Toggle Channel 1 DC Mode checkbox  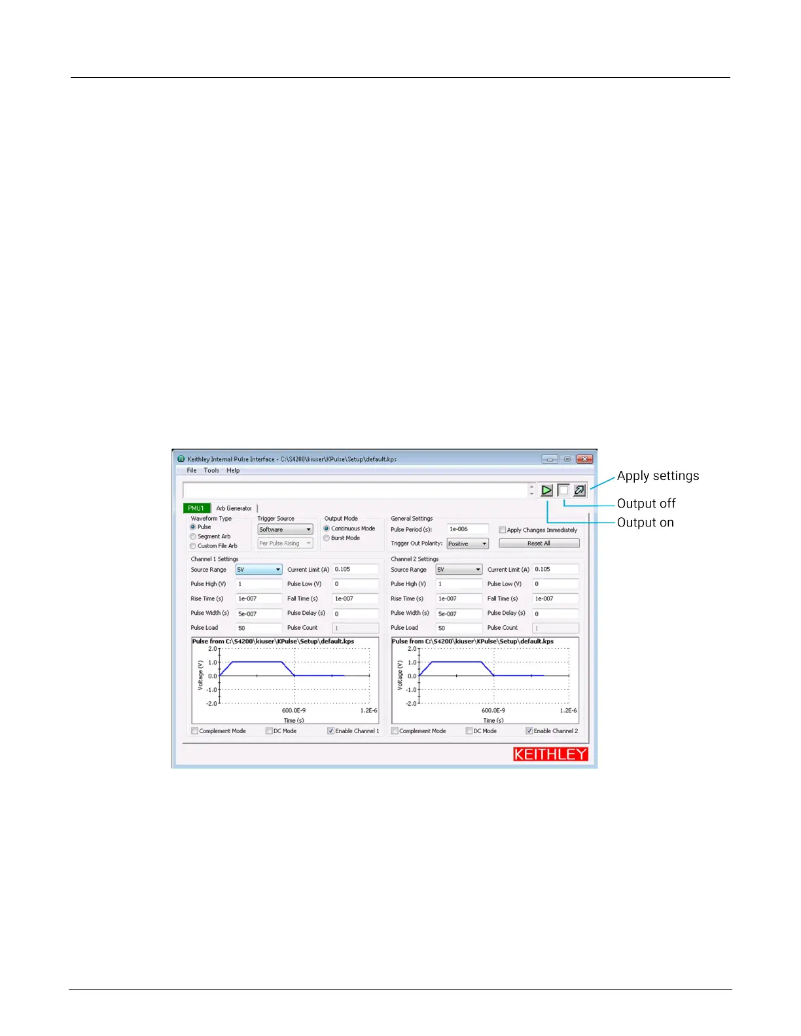tap(269, 731)
